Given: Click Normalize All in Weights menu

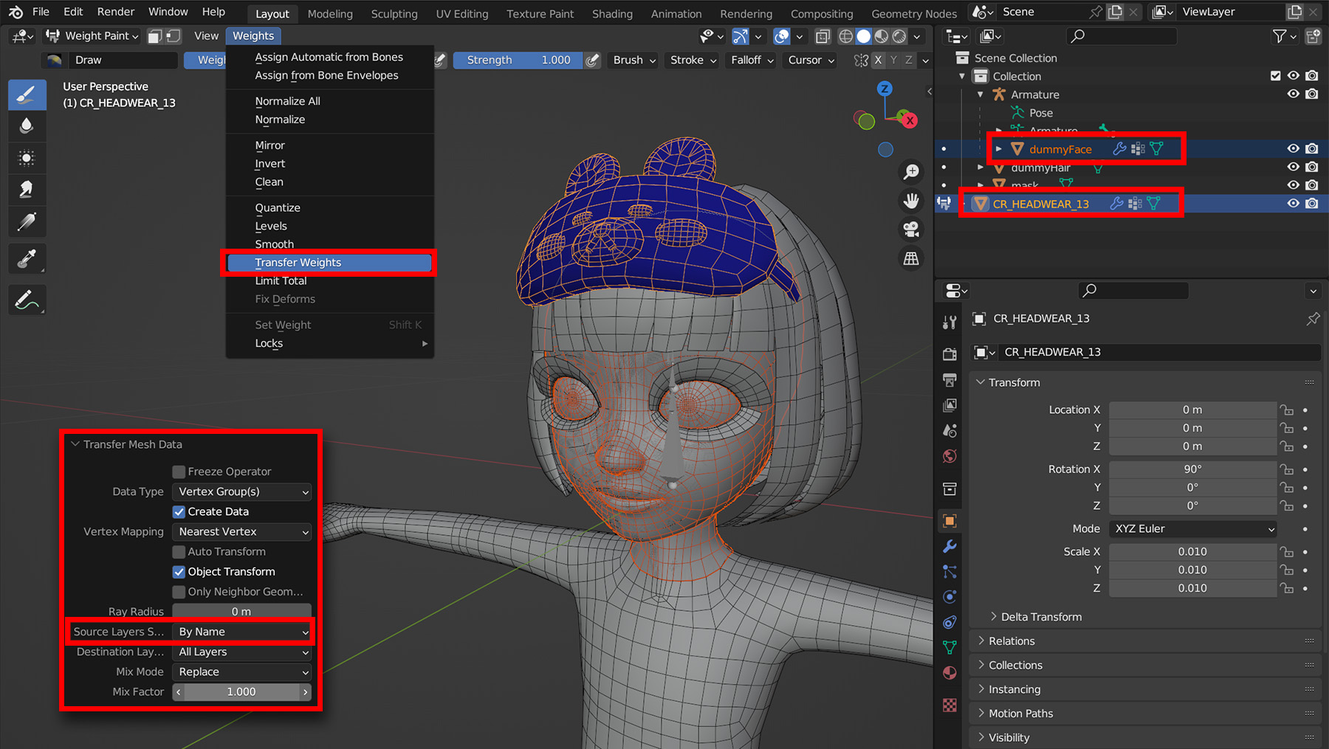Looking at the screenshot, I should [287, 101].
